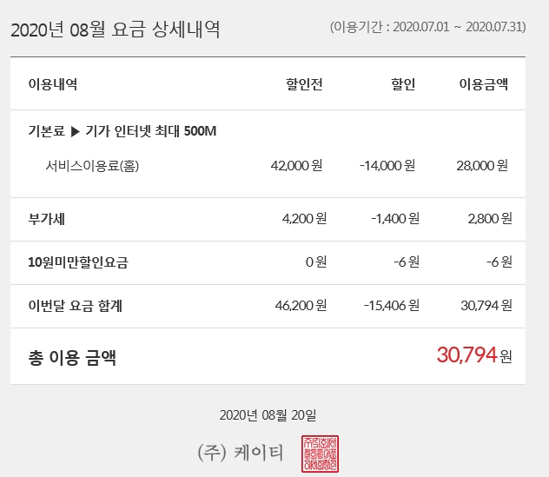The width and height of the screenshot is (549, 477).
Task: Select the 이용내역 column header
Action: (x=53, y=84)
